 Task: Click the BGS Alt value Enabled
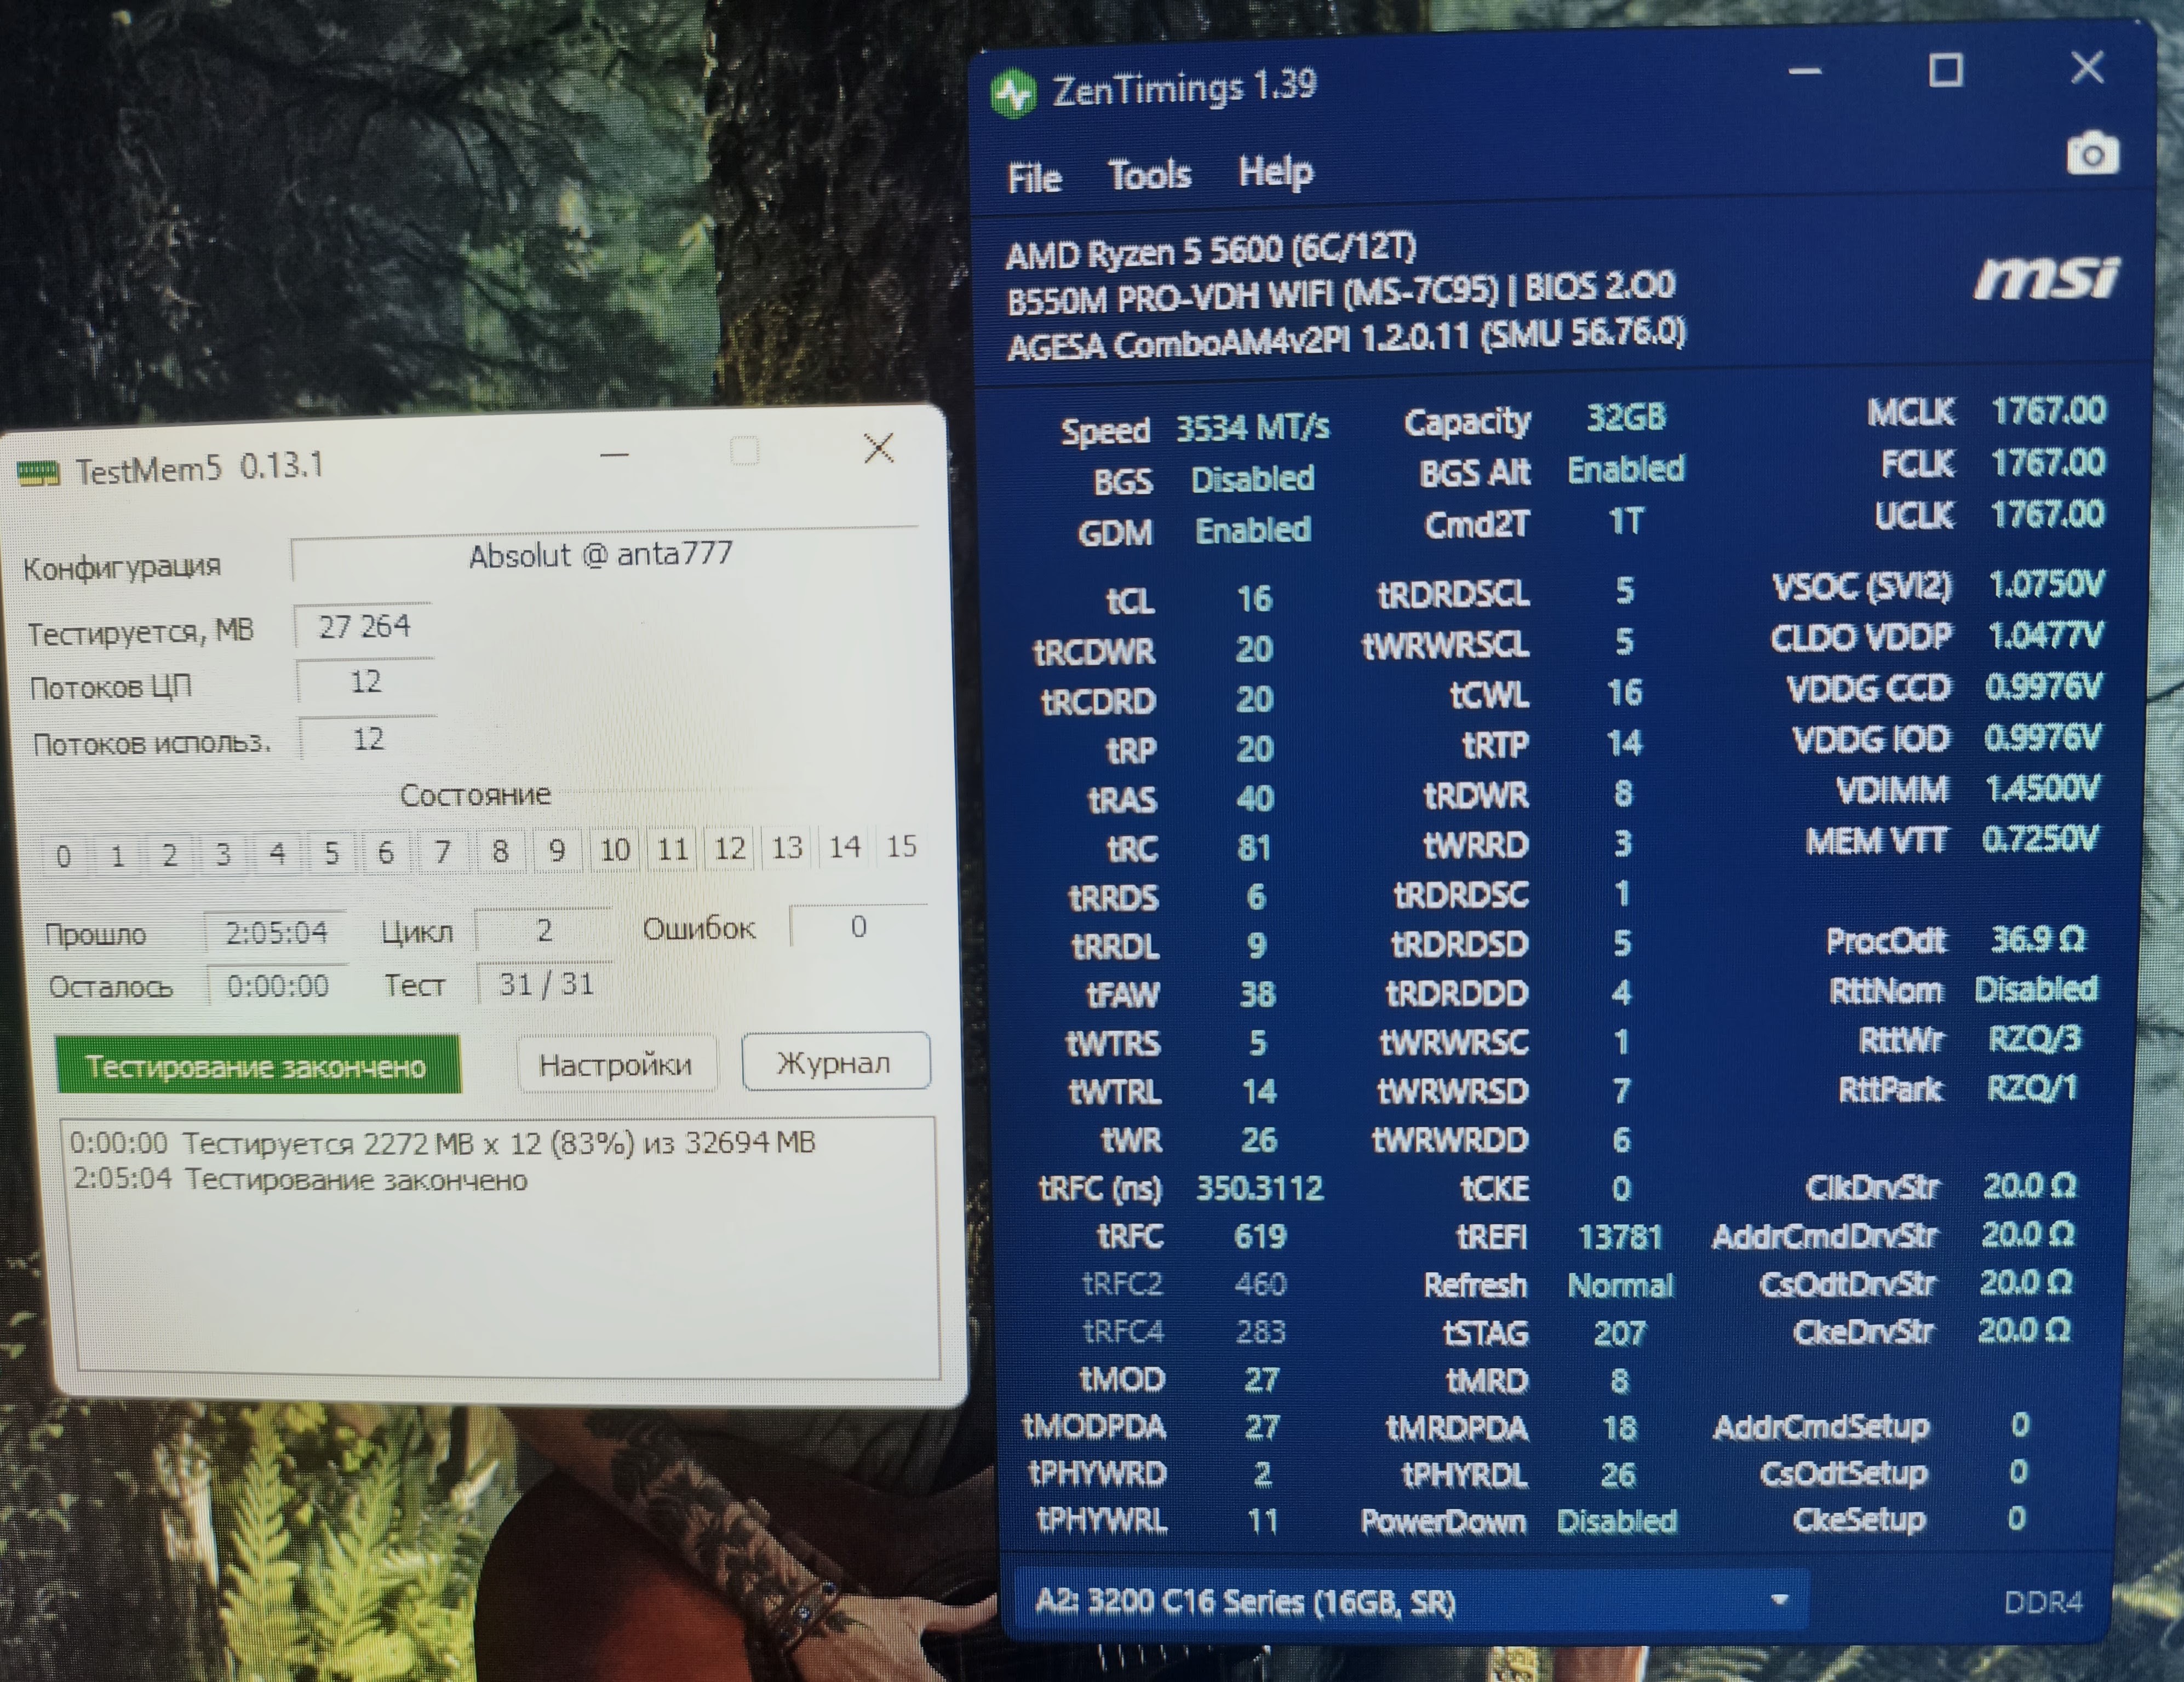[1626, 469]
